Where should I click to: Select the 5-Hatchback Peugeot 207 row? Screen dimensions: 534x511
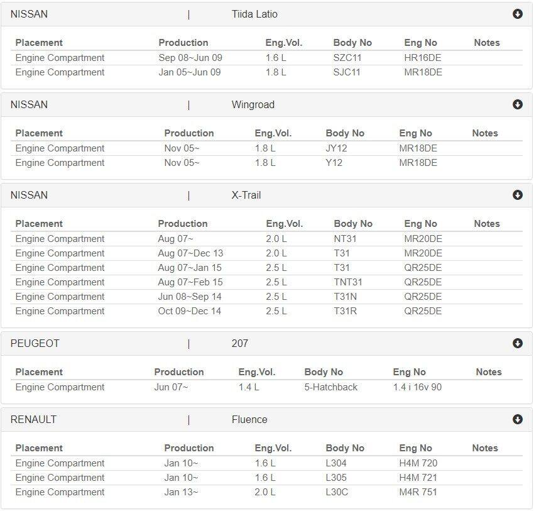point(266,387)
